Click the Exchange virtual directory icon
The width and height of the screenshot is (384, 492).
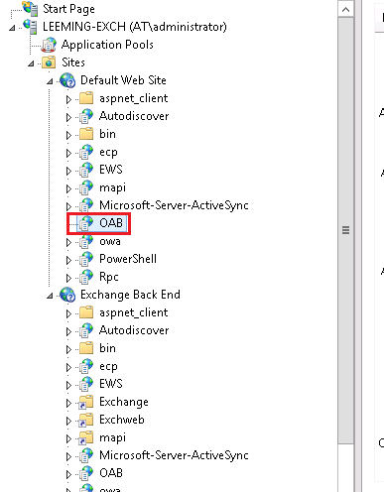[86, 402]
